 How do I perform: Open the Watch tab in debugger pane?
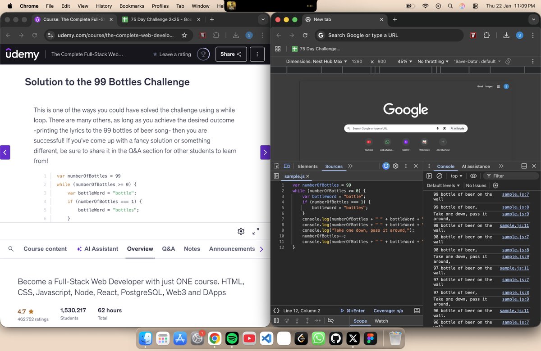[x=381, y=321]
